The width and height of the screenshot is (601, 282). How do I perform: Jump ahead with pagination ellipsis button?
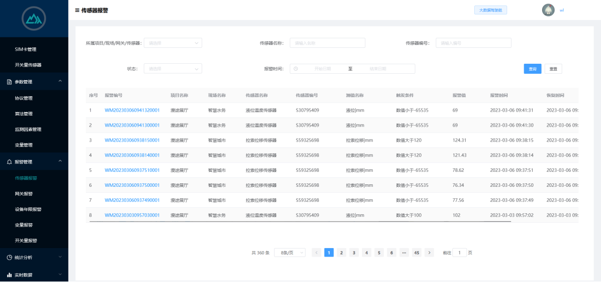click(404, 253)
